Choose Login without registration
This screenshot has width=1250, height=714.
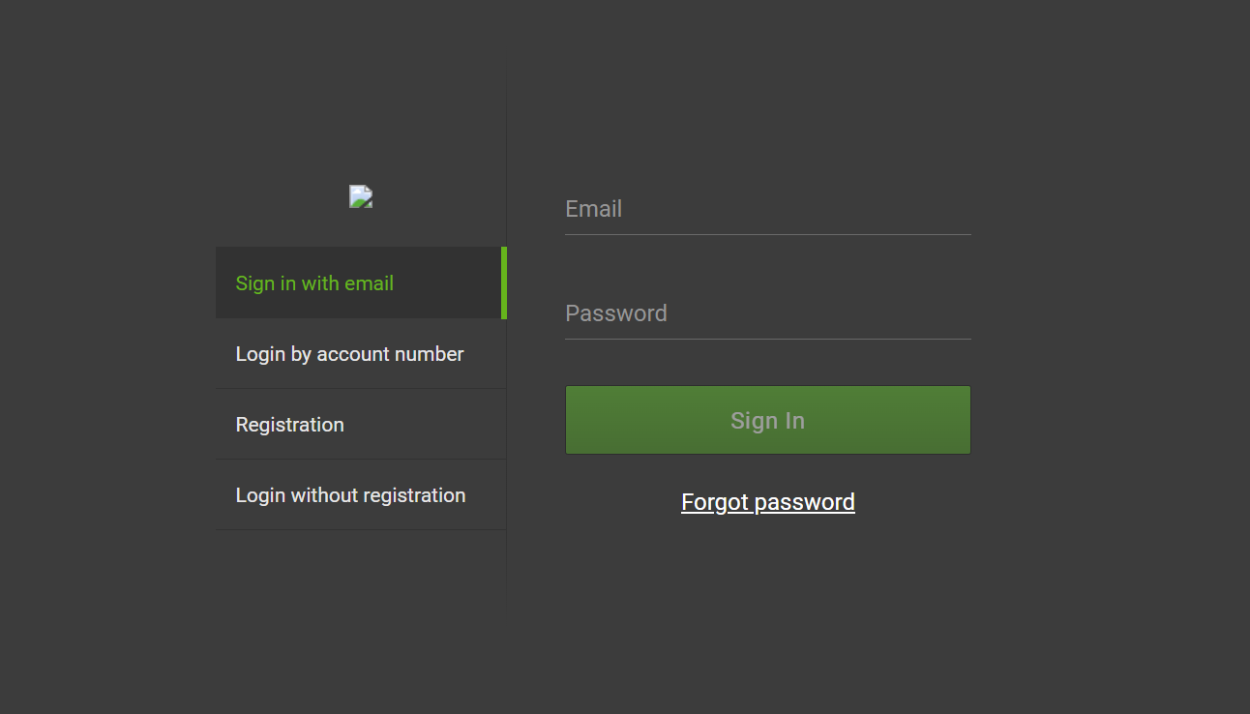tap(350, 495)
